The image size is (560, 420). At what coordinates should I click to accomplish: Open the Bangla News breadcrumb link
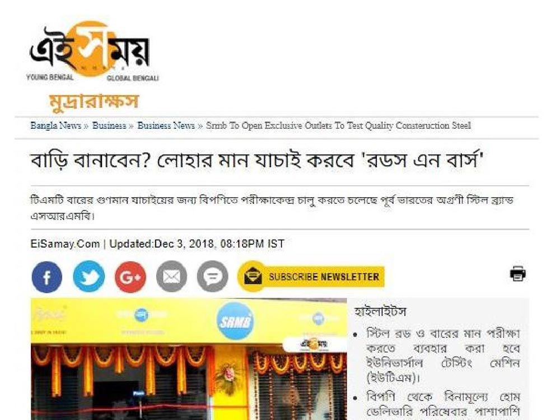(x=55, y=125)
